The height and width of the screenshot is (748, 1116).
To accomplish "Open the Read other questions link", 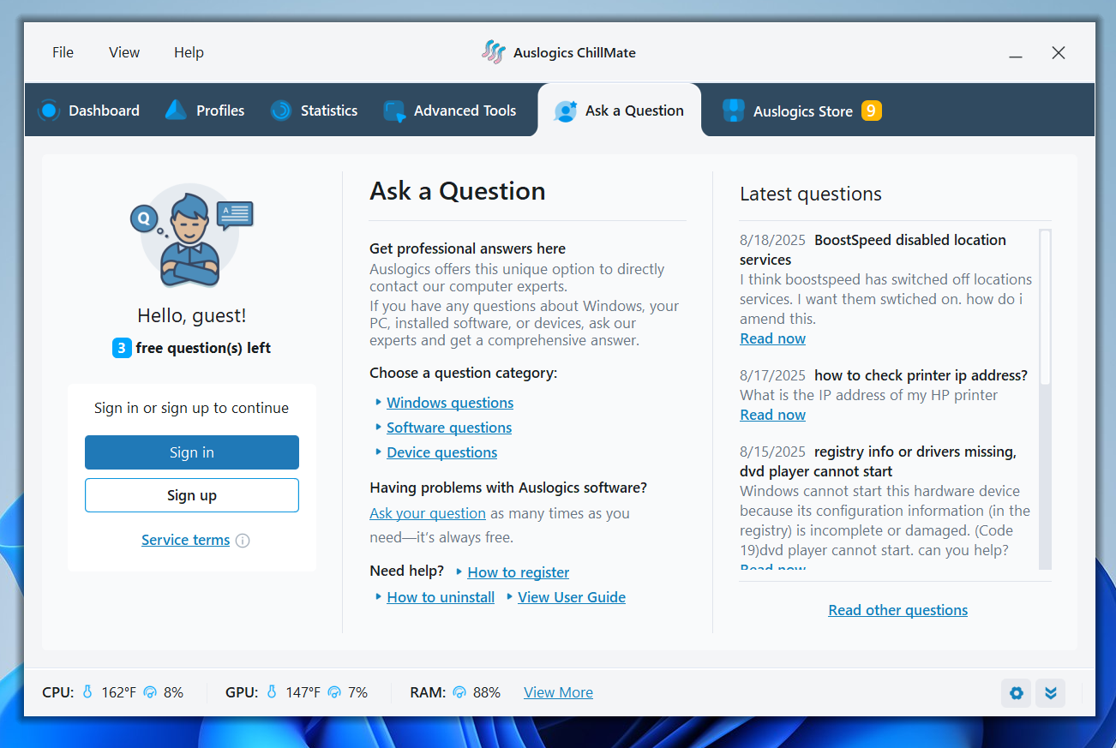I will click(897, 609).
